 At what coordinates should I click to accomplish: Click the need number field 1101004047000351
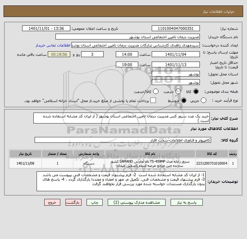tap(176, 28)
